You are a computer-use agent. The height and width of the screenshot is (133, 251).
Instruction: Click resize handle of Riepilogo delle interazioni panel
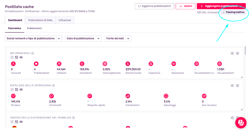click(x=242, y=109)
